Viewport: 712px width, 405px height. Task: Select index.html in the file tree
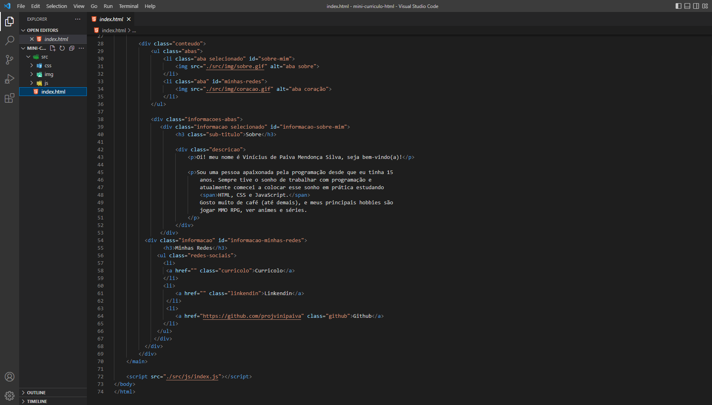[x=53, y=92]
